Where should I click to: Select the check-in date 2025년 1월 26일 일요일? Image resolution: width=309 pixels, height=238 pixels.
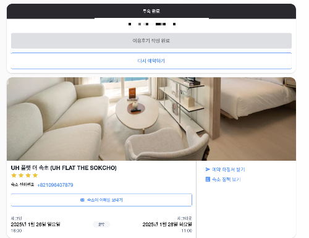(x=35, y=224)
